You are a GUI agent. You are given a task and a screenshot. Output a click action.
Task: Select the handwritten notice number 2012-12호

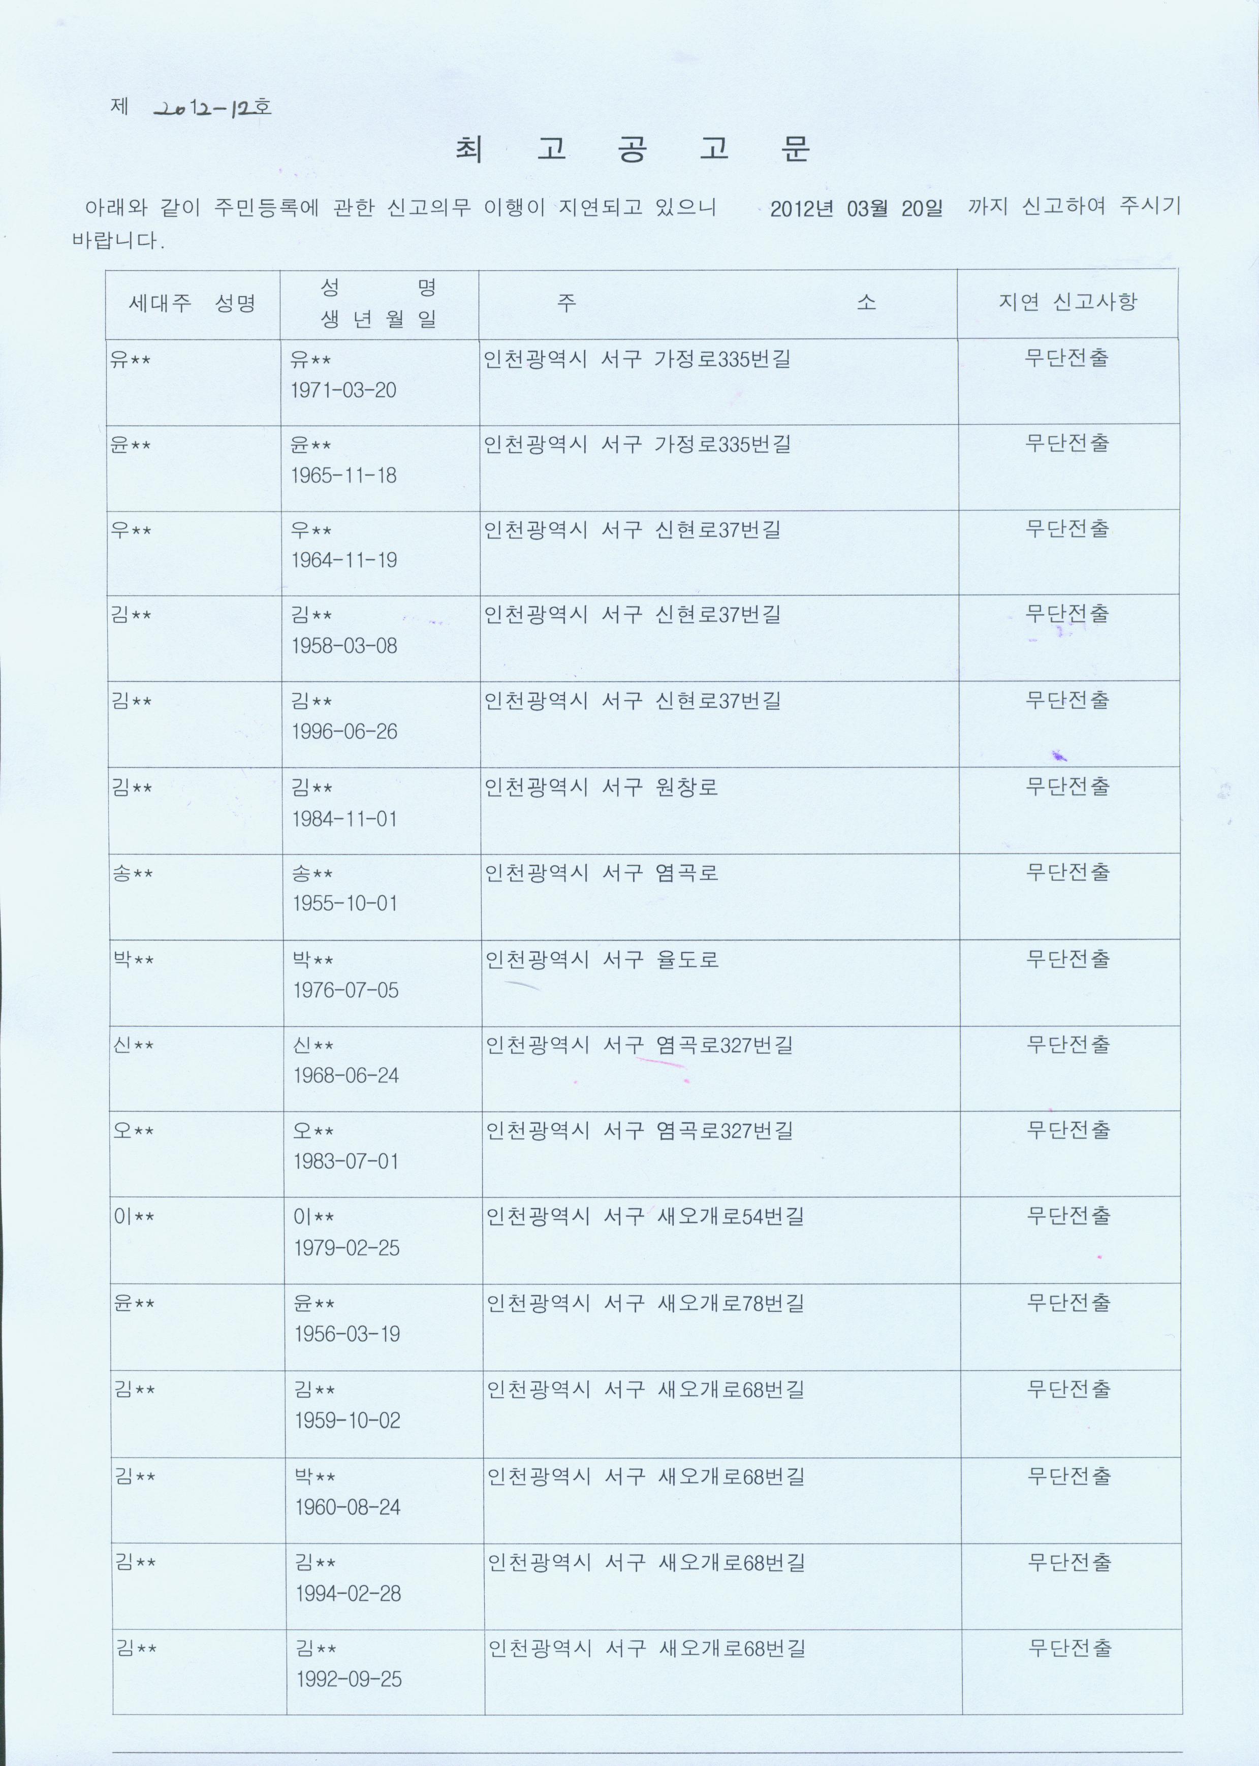(212, 108)
